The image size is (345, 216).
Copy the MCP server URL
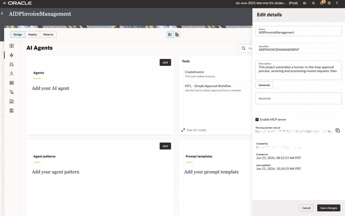point(338,131)
